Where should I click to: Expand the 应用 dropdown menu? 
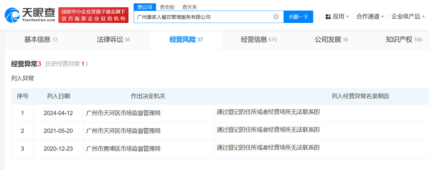click(347, 17)
